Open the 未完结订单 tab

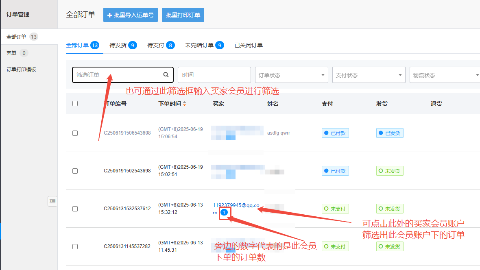[x=204, y=45]
